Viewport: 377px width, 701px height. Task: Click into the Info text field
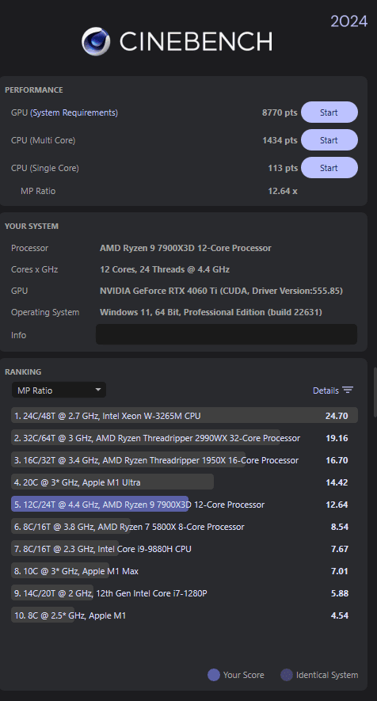[227, 334]
